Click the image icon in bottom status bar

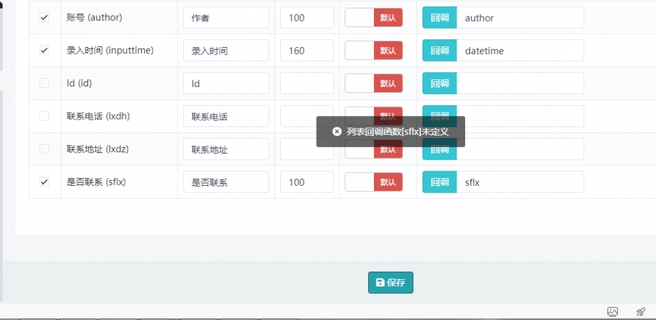coord(613,311)
